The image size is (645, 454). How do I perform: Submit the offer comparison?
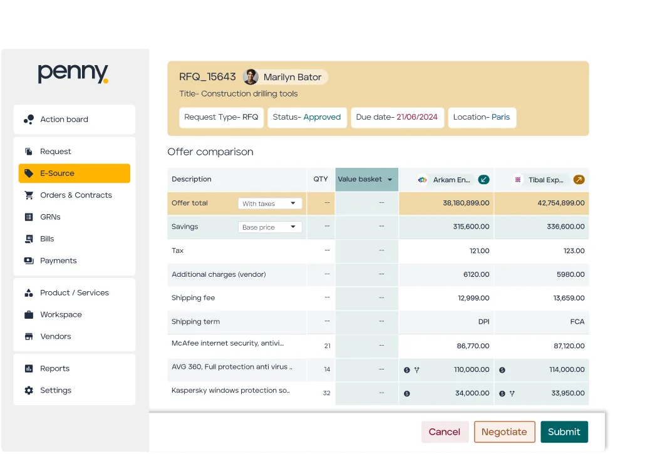click(564, 432)
